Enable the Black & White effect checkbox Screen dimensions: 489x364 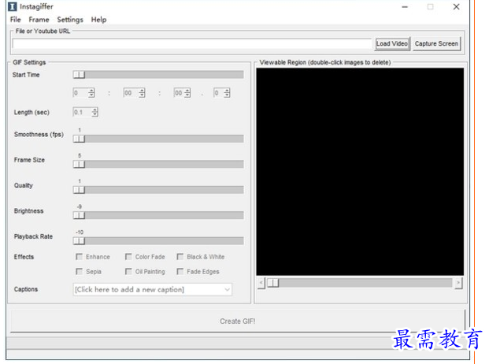(180, 257)
